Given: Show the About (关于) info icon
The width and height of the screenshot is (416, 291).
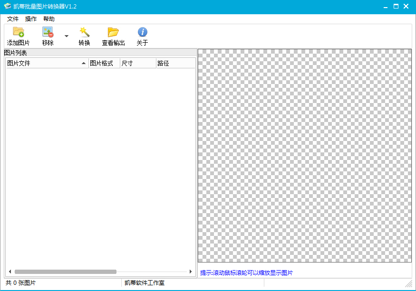Looking at the screenshot, I should (143, 32).
